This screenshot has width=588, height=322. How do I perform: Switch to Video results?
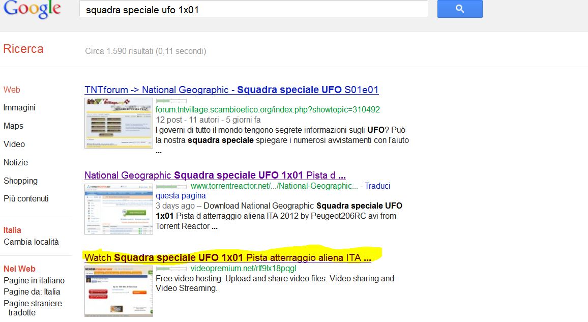tap(14, 144)
